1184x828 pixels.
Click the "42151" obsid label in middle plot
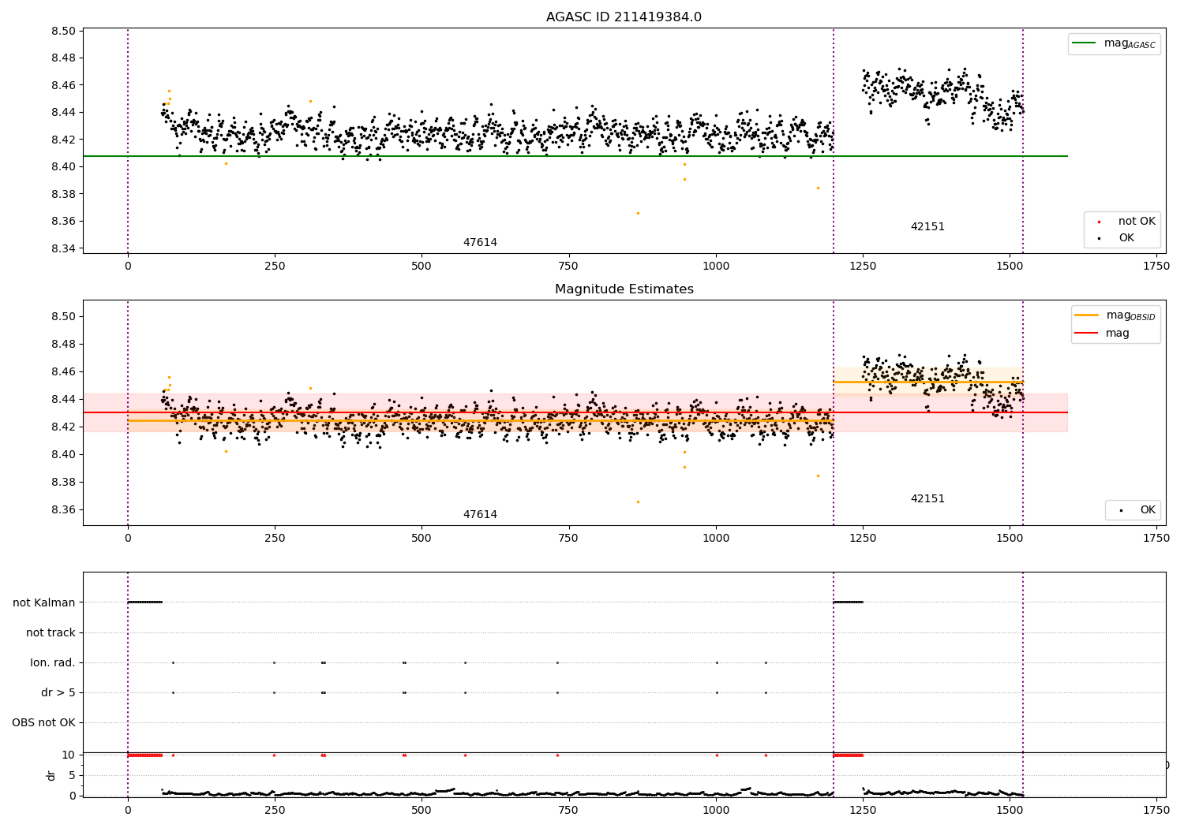coord(927,499)
